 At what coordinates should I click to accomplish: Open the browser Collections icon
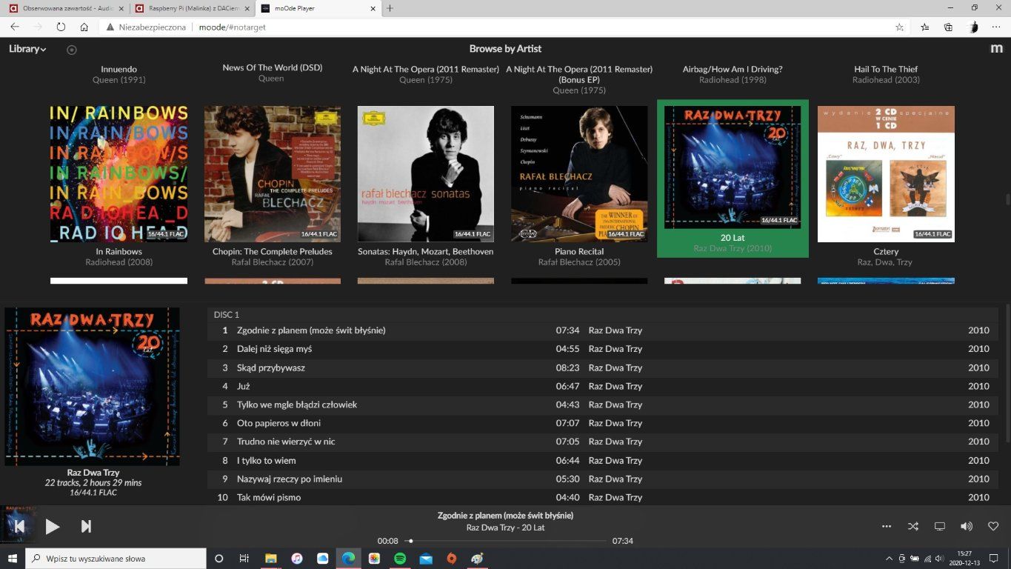[948, 27]
